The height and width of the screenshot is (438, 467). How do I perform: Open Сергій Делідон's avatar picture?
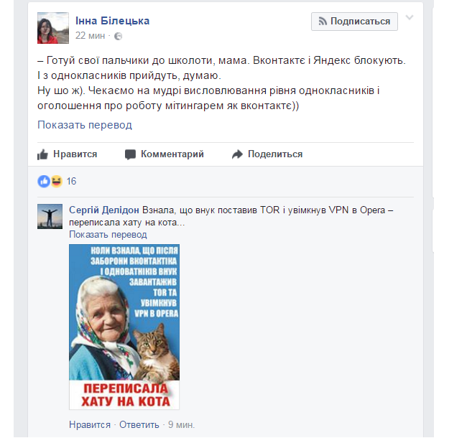coord(50,216)
